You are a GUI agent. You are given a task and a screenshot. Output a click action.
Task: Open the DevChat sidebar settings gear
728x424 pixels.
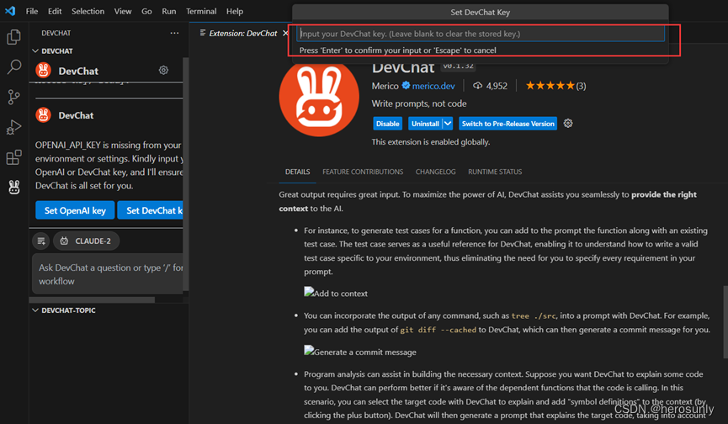pyautogui.click(x=163, y=70)
